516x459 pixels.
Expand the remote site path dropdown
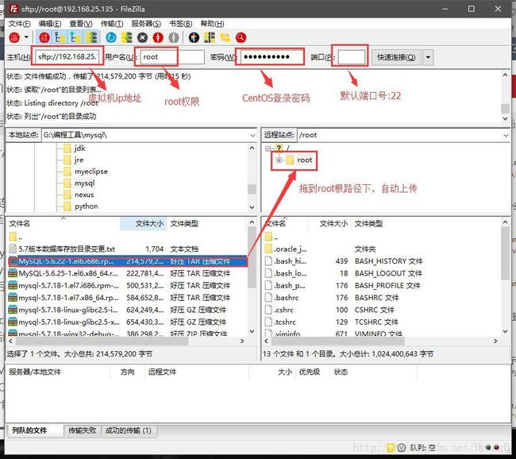[506, 135]
